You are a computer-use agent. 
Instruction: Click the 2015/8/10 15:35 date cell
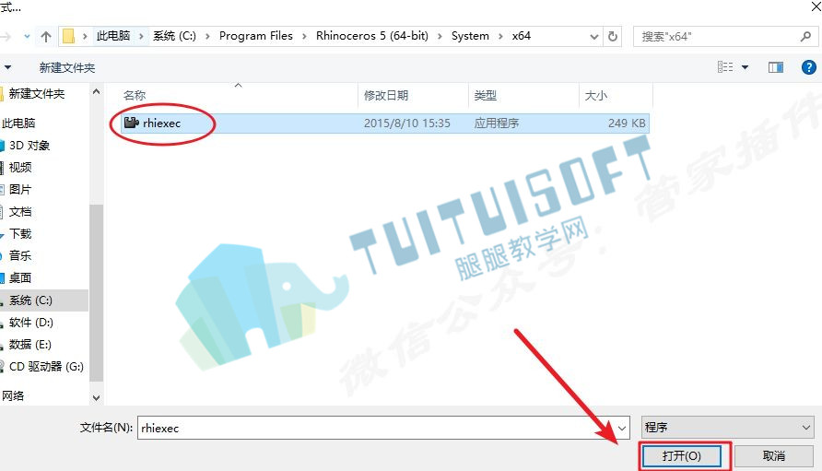coord(406,124)
